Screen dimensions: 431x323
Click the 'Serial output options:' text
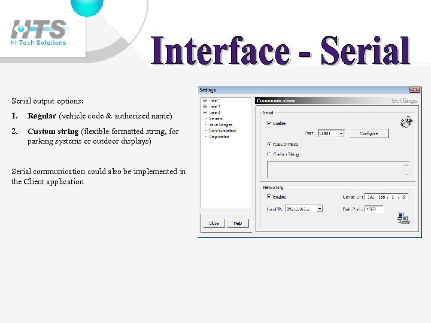[x=47, y=101]
